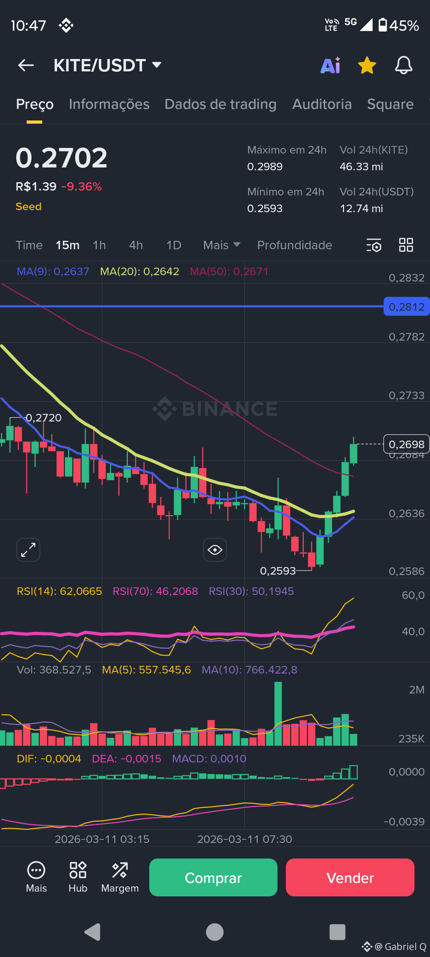Tap Vol: 368.527,5 label
This screenshot has height=957, width=430.
coord(54,670)
